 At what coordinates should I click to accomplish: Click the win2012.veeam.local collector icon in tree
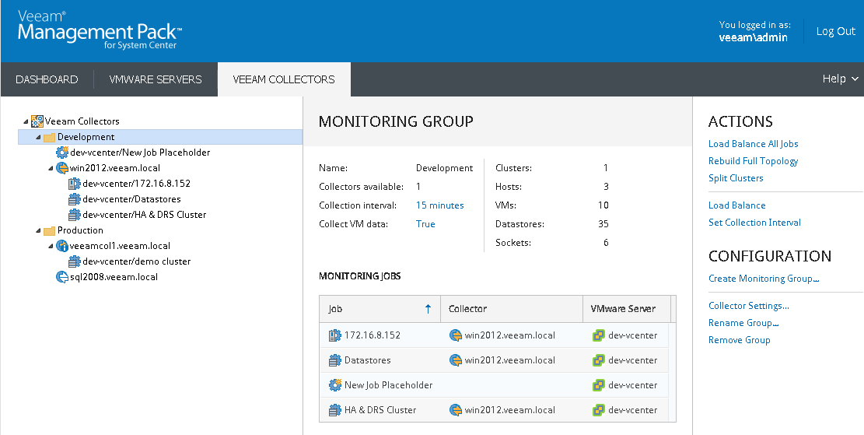pyautogui.click(x=62, y=168)
